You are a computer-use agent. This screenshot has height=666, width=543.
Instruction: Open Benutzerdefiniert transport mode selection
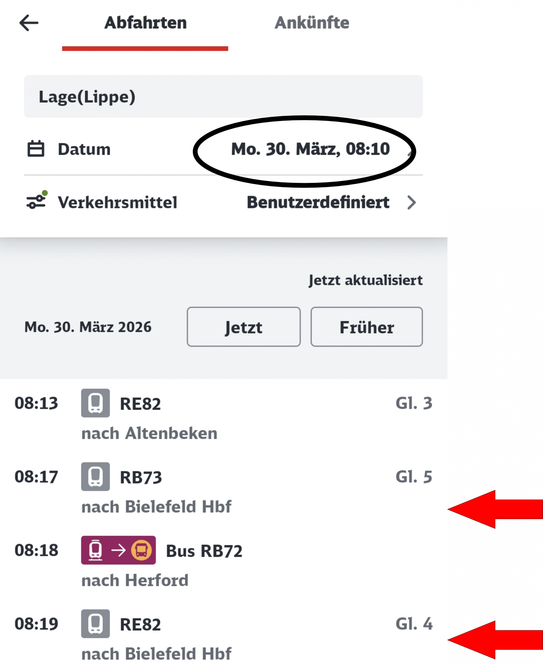pyautogui.click(x=318, y=202)
